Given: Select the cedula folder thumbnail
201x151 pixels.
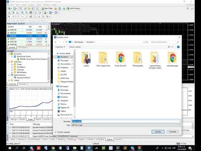Looking at the screenshot, I should coord(86,59).
